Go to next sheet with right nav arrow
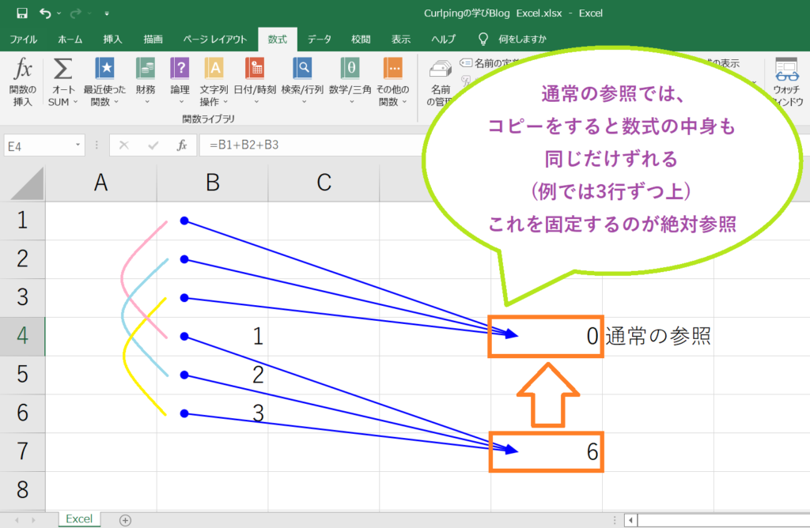Screen dimensions: 810x528 [x=33, y=520]
